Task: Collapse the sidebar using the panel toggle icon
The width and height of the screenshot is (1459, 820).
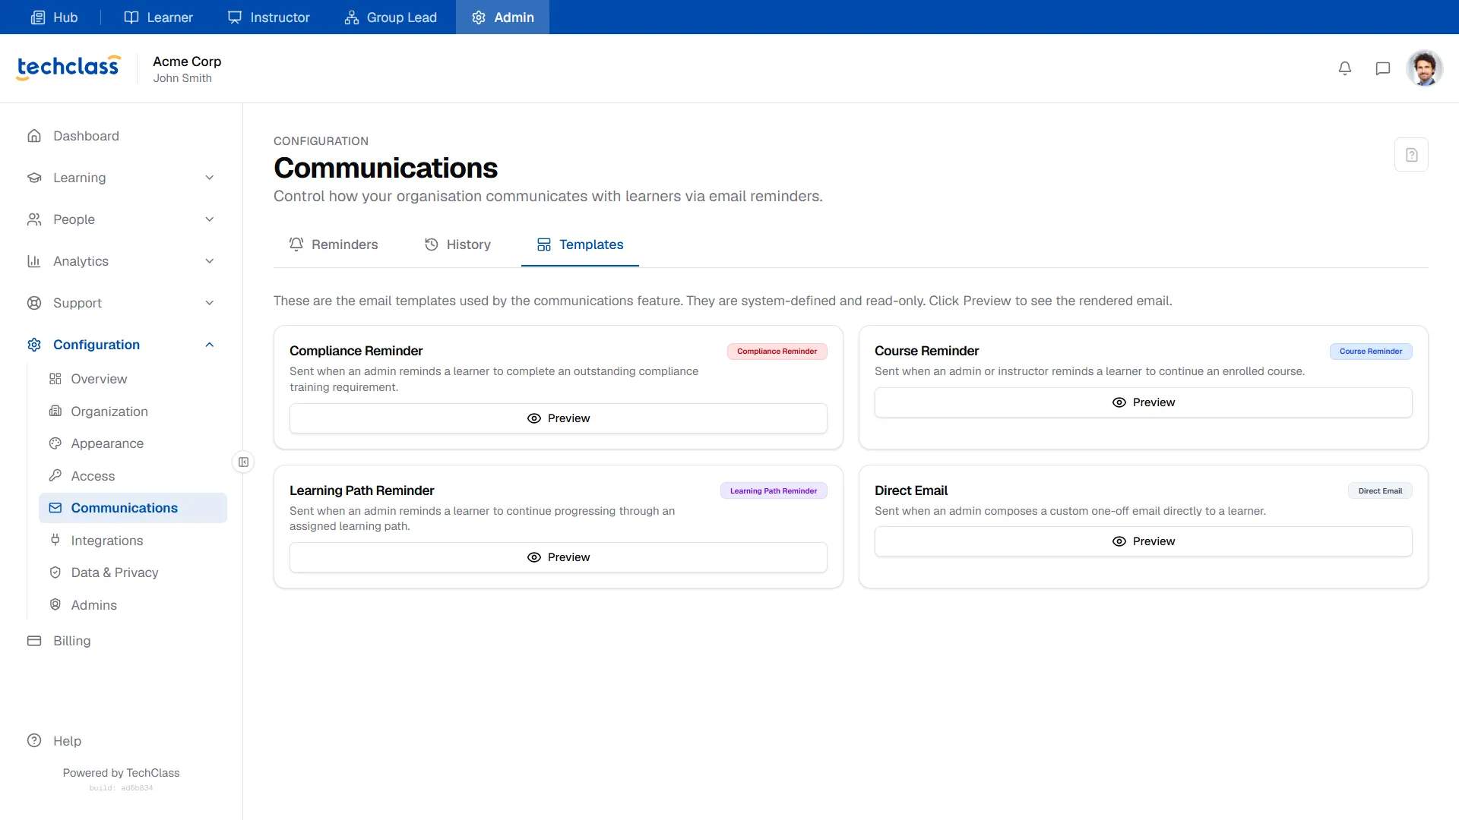Action: 243,462
